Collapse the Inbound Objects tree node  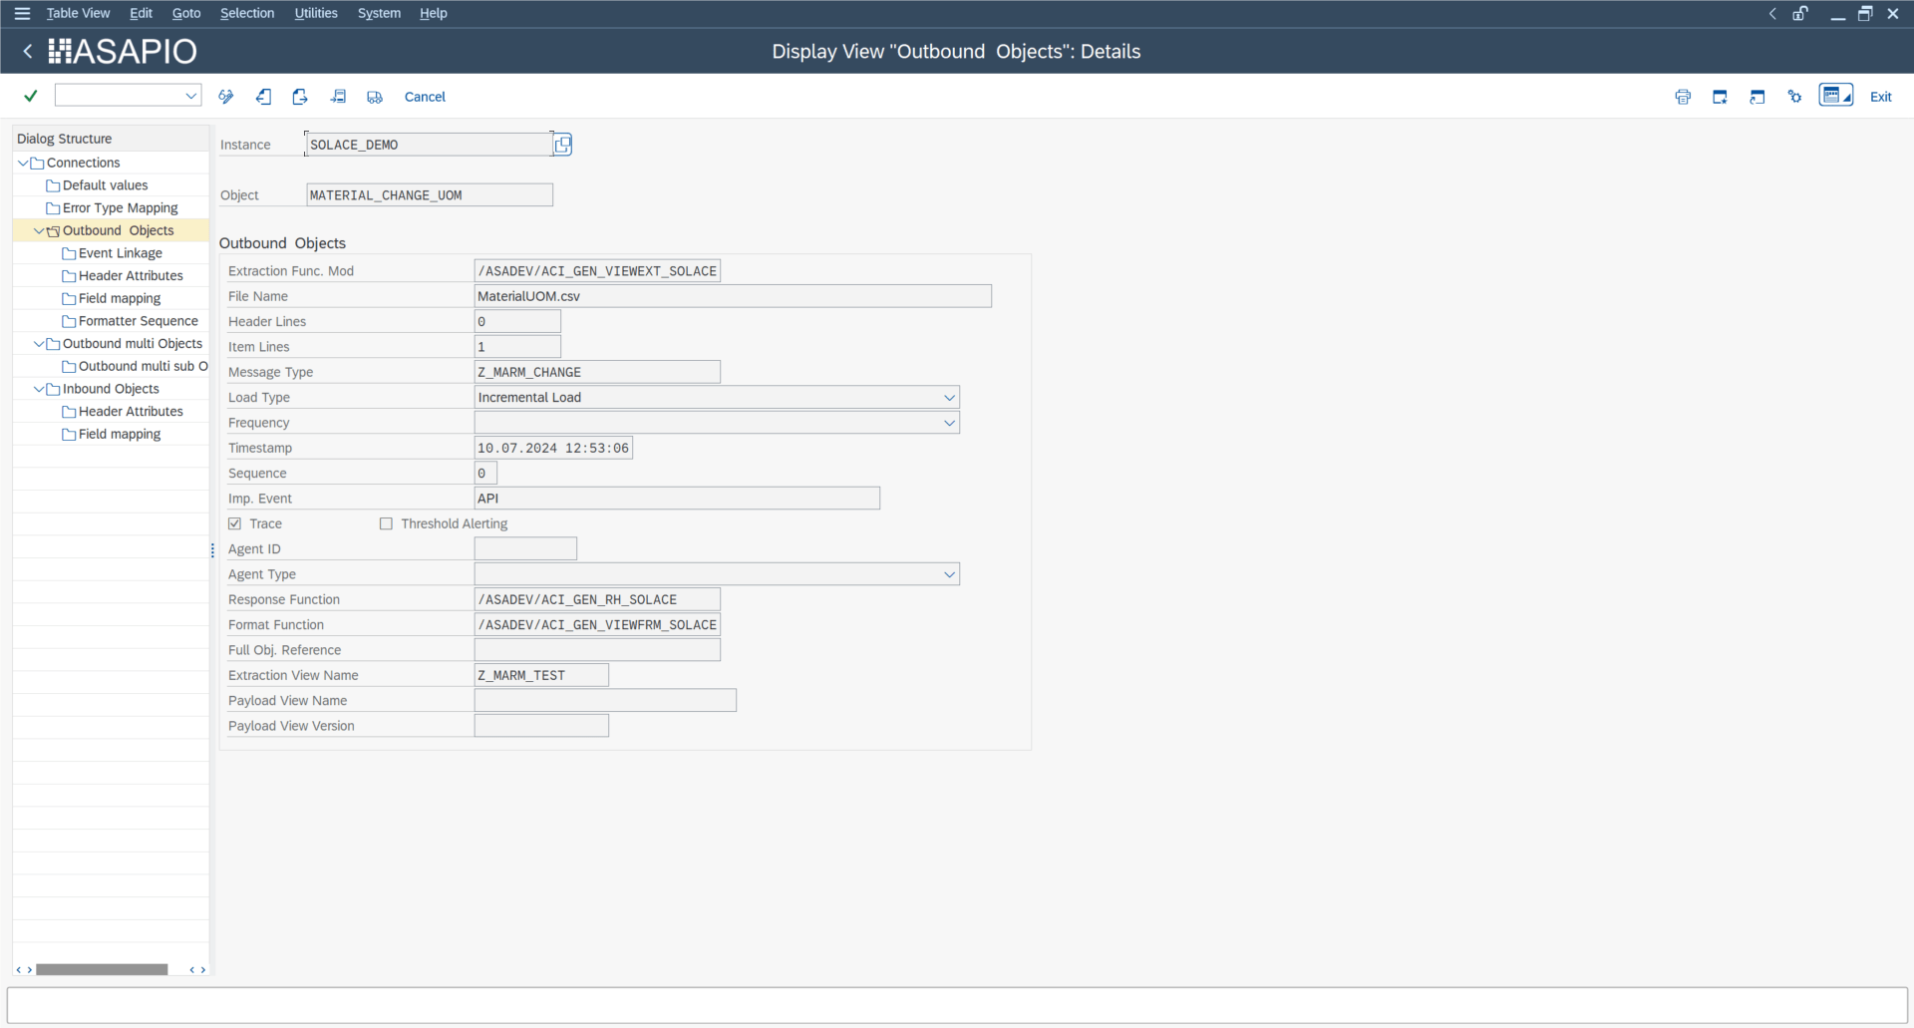pyautogui.click(x=39, y=389)
